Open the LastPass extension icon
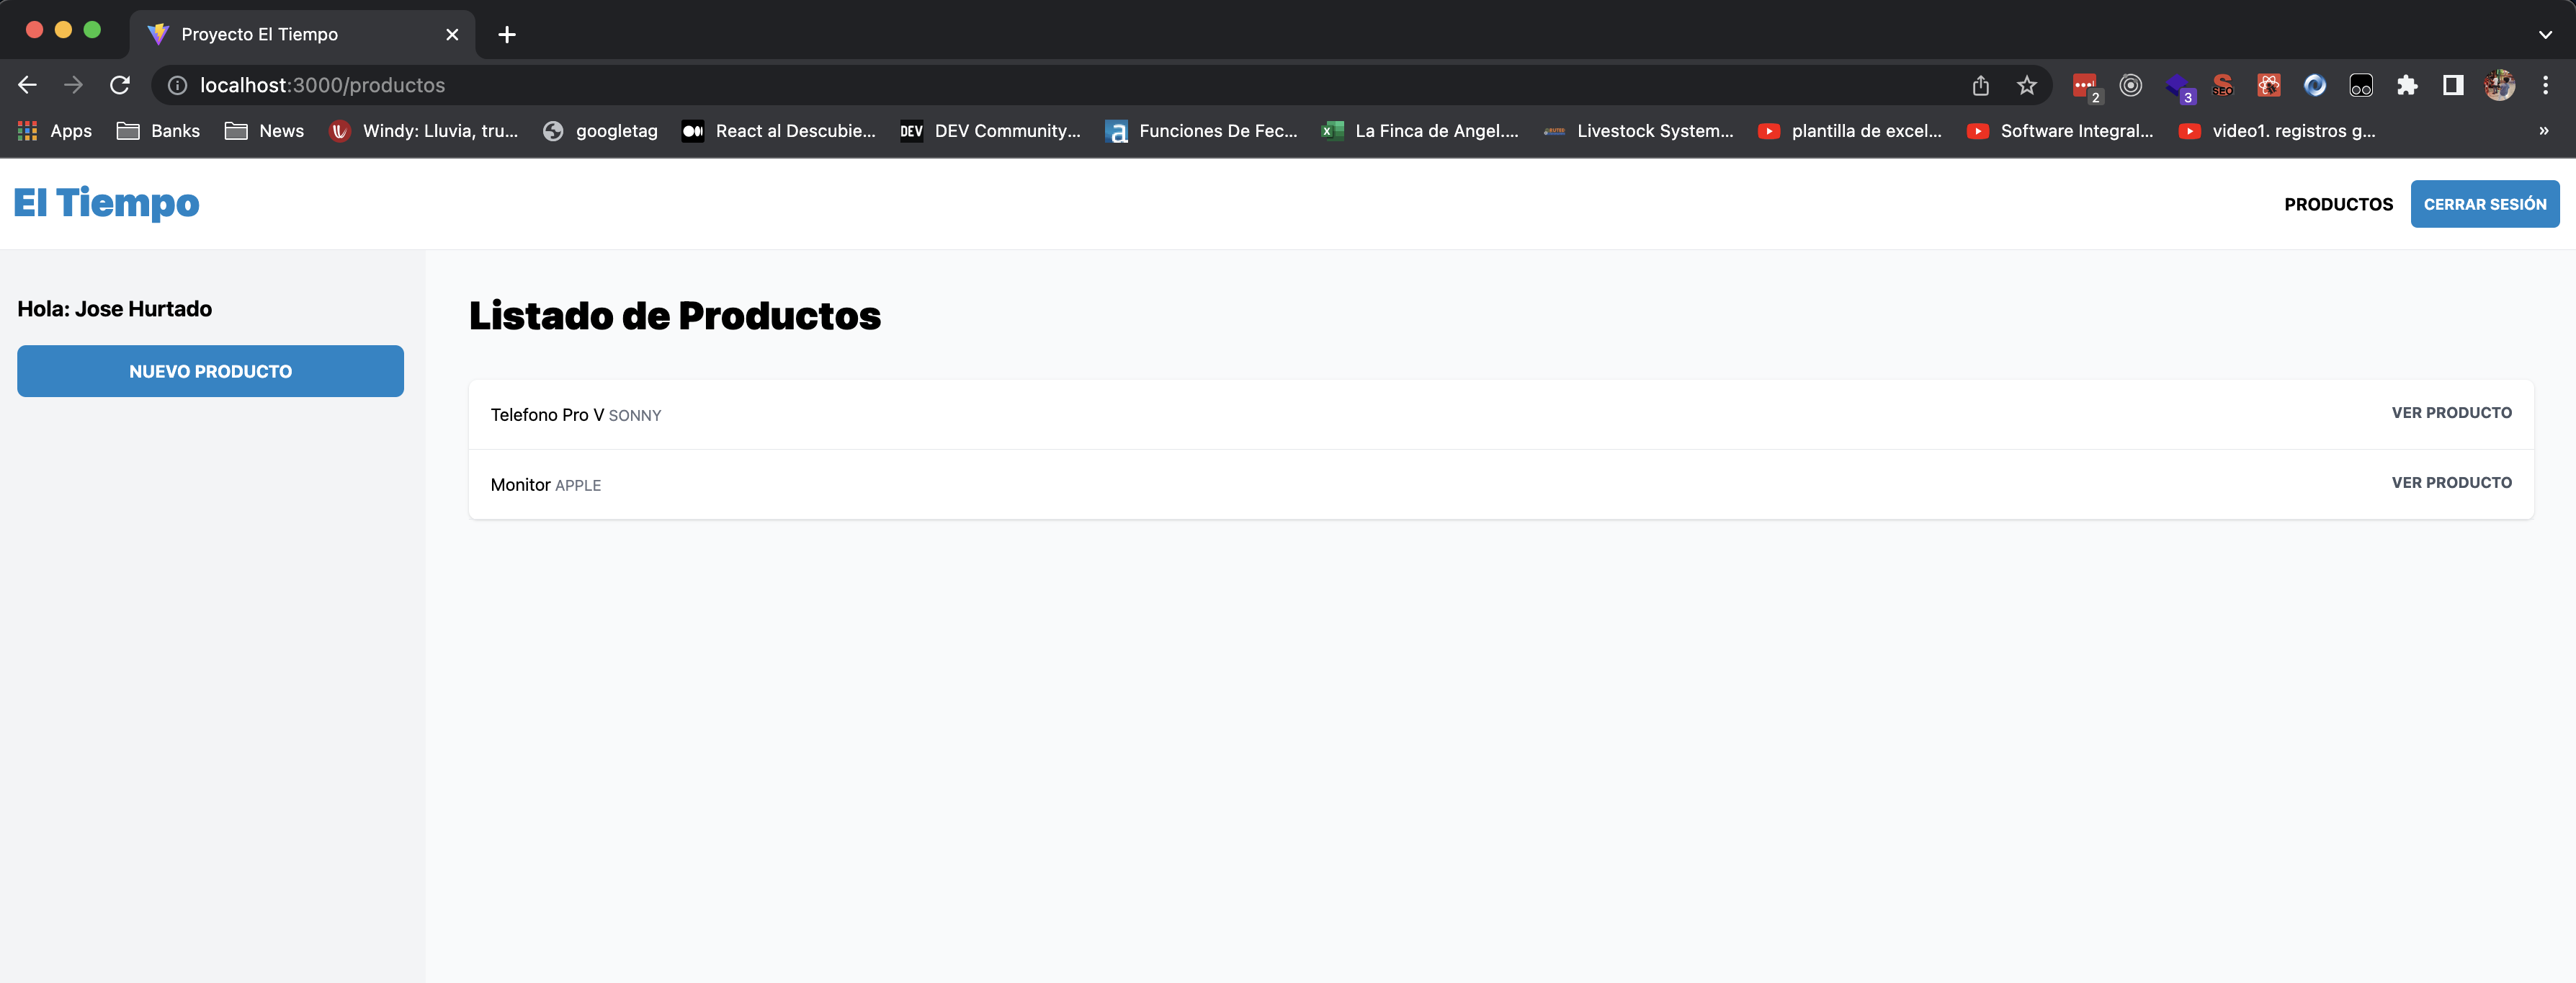This screenshot has width=2576, height=983. (2086, 85)
